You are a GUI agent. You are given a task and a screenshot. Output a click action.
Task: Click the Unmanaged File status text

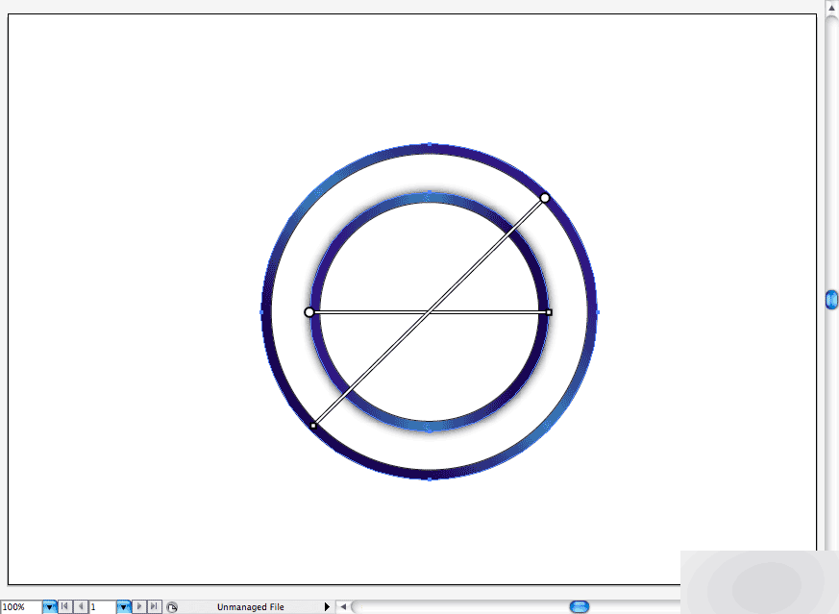(x=251, y=607)
